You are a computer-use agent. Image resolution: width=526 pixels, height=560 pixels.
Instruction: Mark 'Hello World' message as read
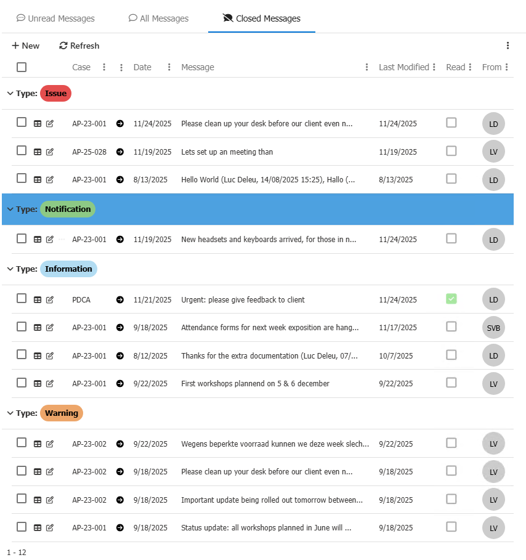(451, 179)
